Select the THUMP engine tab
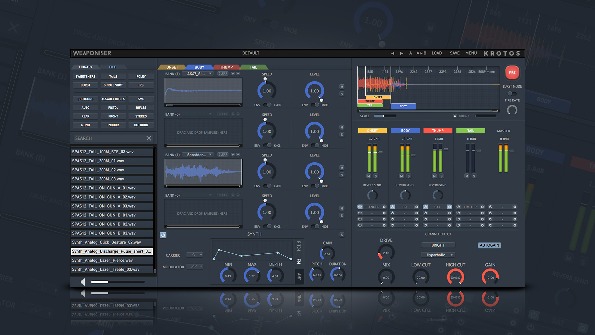Viewport: 595px width, 335px height. [226, 67]
